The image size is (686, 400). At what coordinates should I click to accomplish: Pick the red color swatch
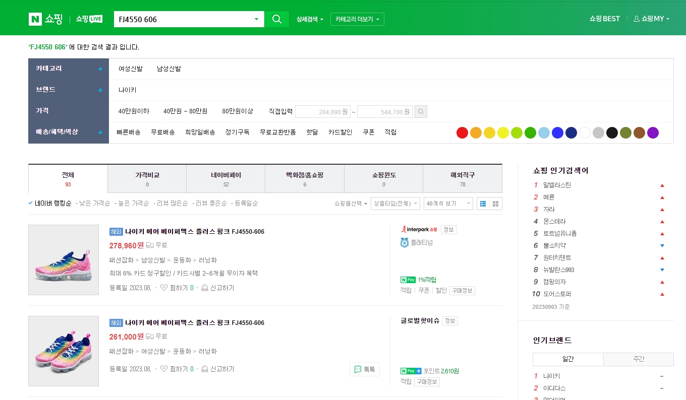coord(462,132)
